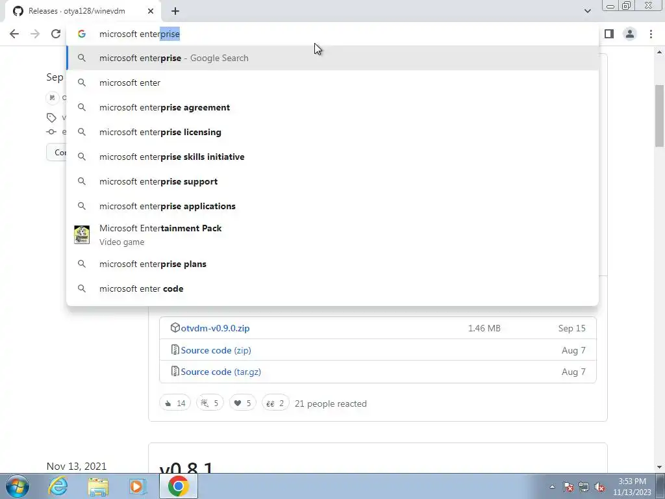Click inside the address bar text field
The height and width of the screenshot is (499, 665).
point(339,34)
